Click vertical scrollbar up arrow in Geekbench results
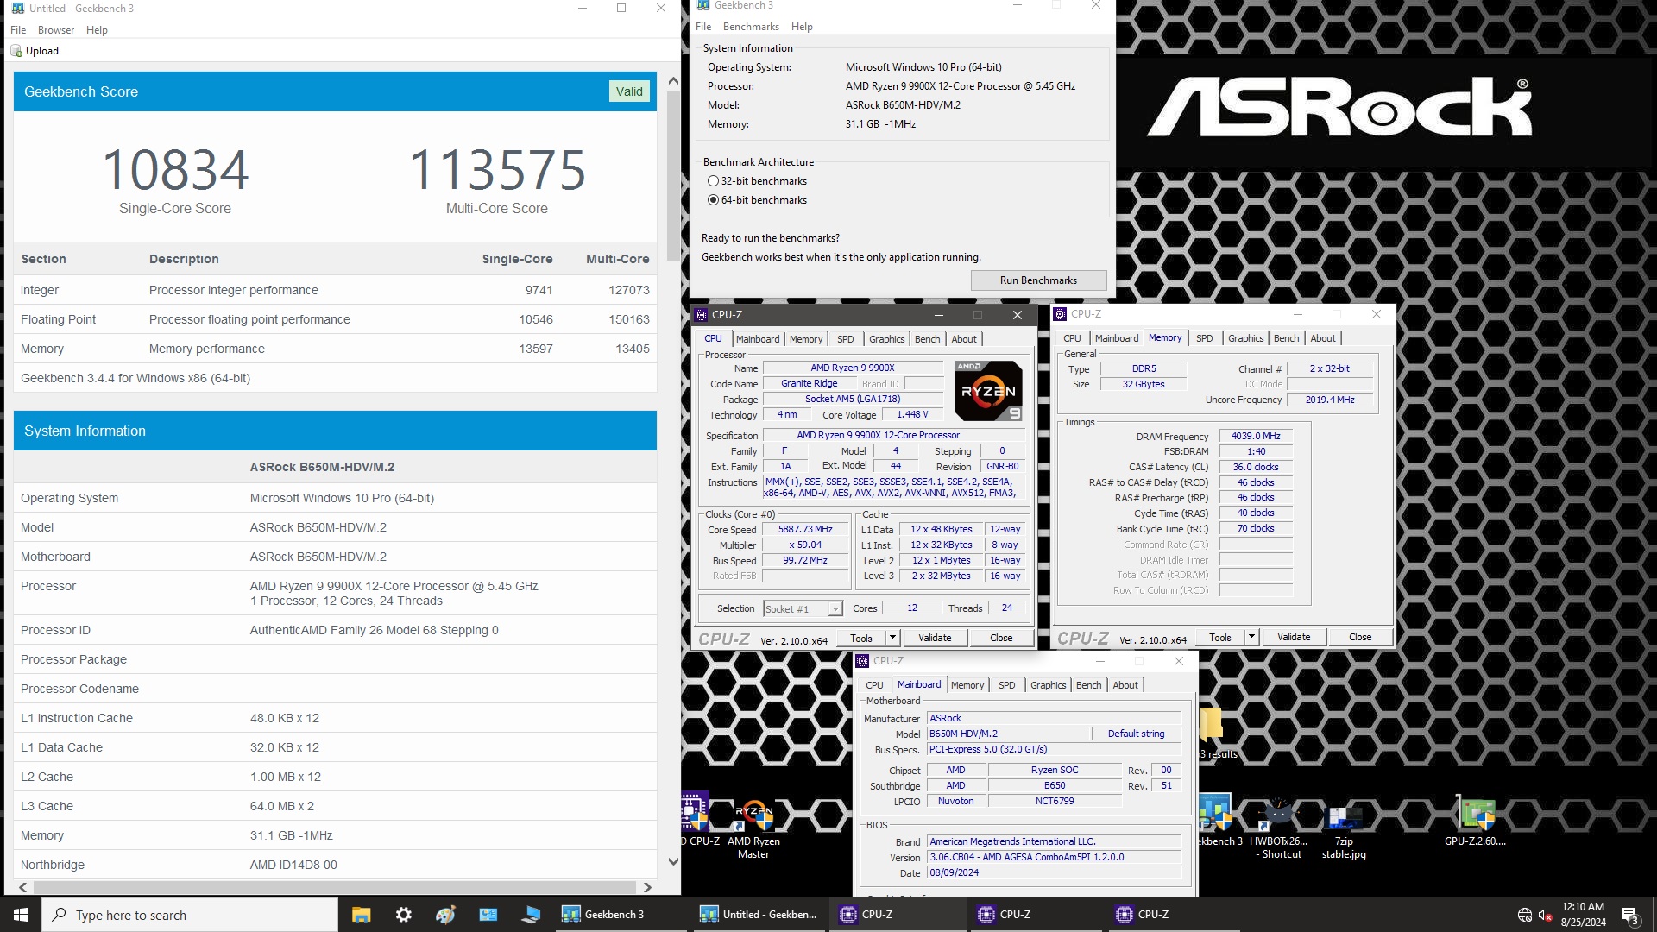1657x932 pixels. click(673, 80)
